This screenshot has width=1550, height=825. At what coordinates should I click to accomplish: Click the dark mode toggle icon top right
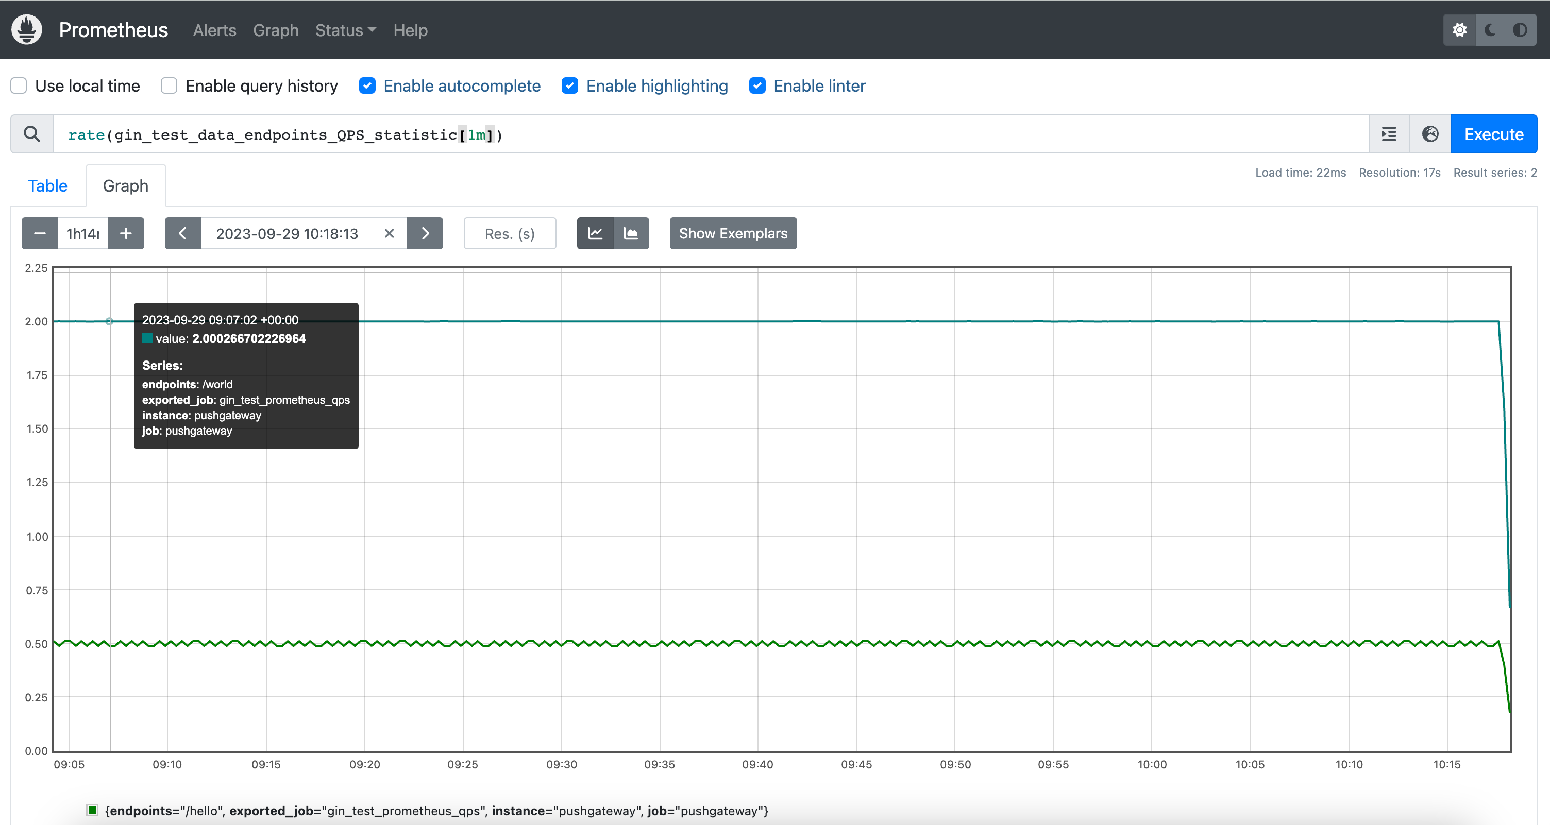pyautogui.click(x=1491, y=30)
